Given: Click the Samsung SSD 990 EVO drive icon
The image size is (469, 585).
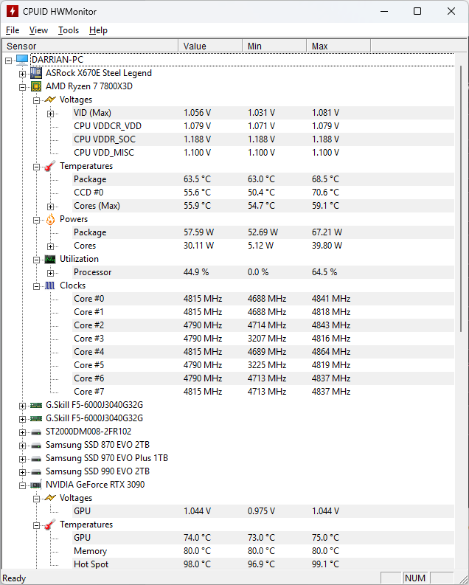Looking at the screenshot, I should click(36, 471).
